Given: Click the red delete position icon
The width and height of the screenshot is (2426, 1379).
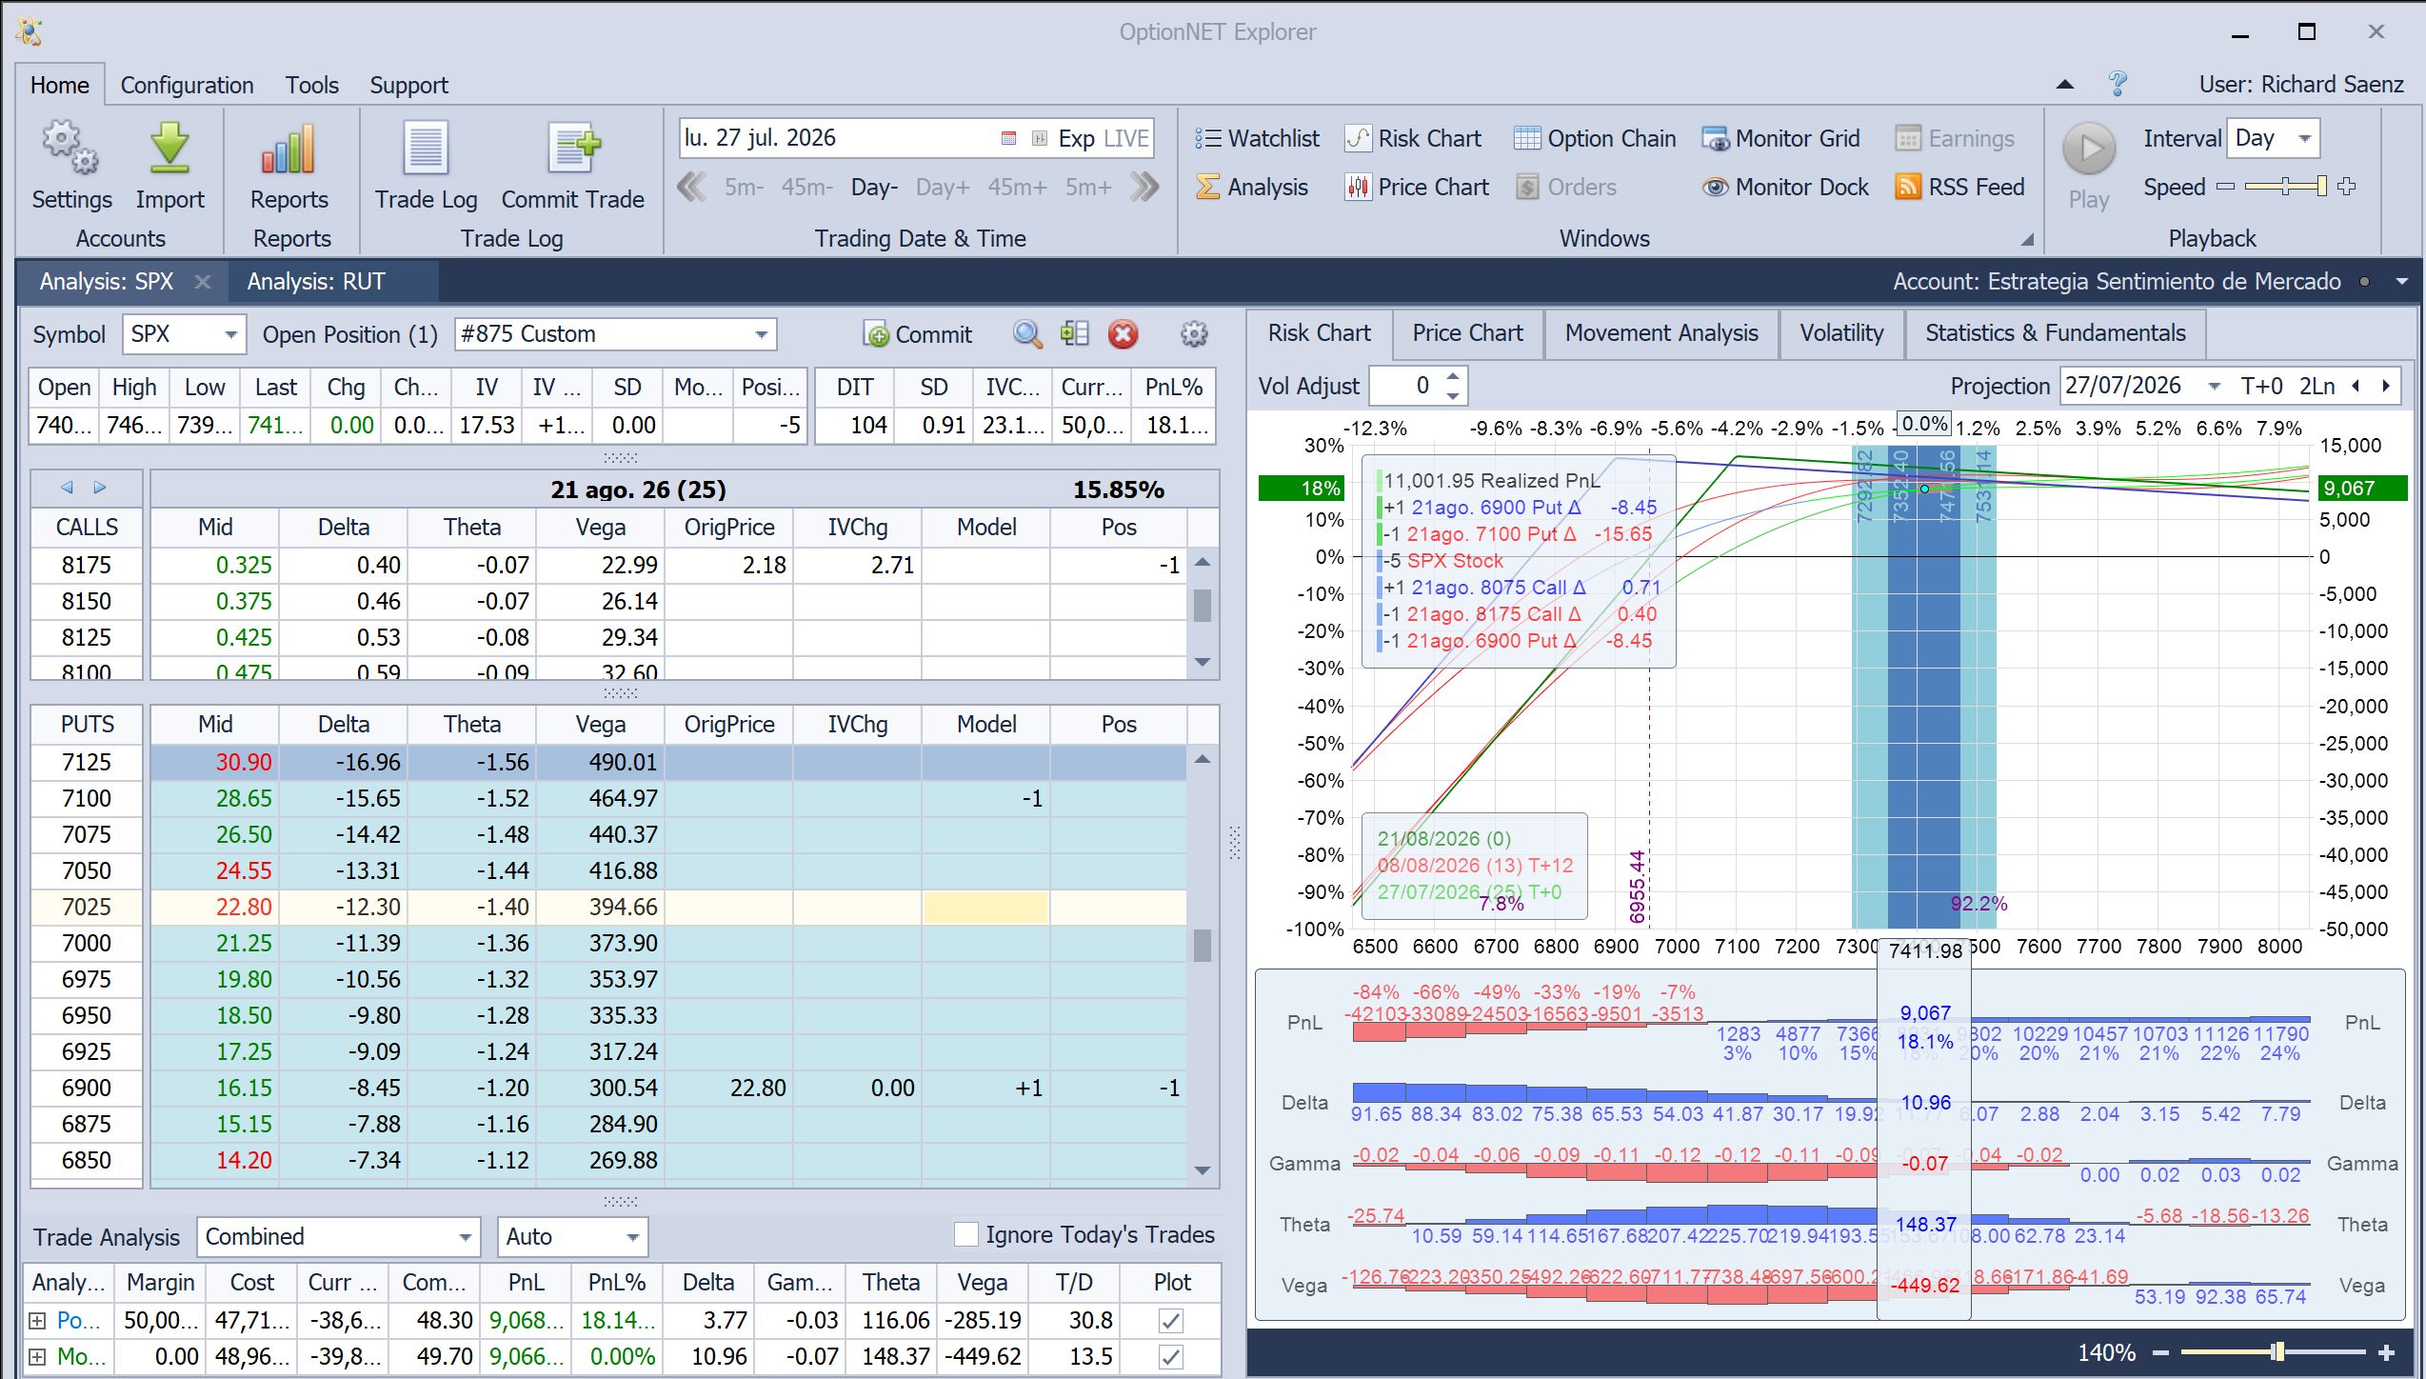Looking at the screenshot, I should pos(1124,334).
